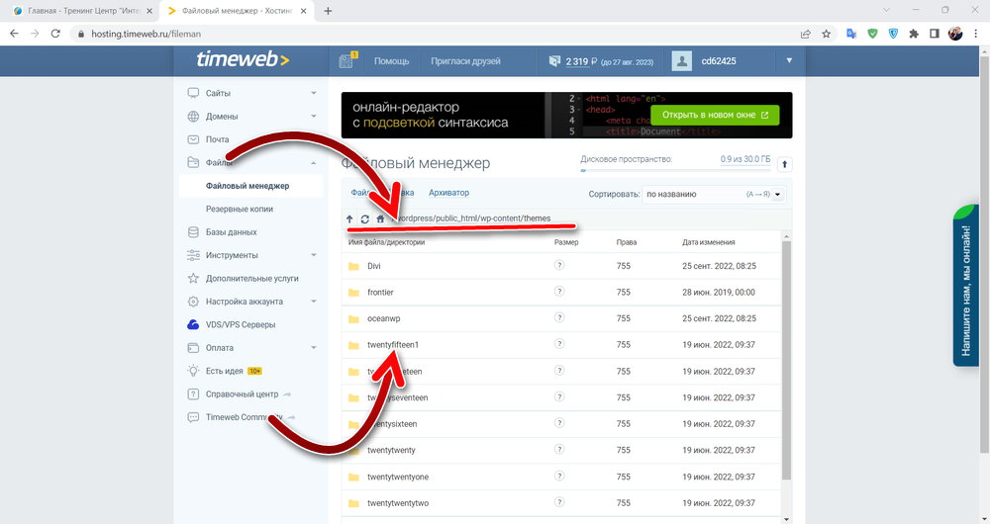Click size question mark for frontier folder
Screen dimensions: 990x524
click(x=558, y=292)
